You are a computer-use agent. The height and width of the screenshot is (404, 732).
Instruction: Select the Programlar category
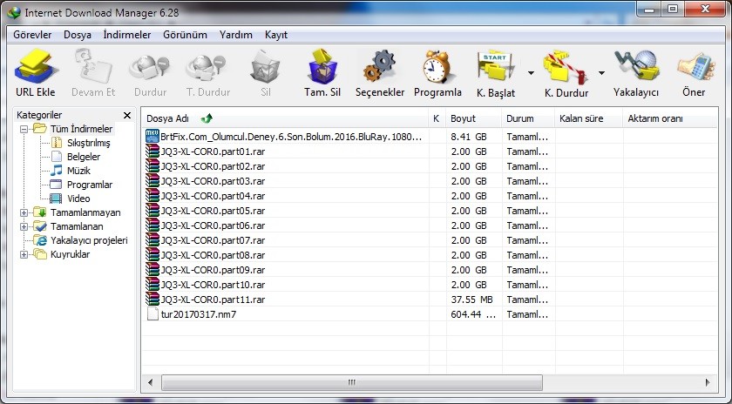[x=90, y=185]
